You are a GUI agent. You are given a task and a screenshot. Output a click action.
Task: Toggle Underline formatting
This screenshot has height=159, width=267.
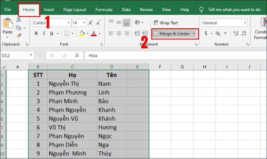[51, 33]
